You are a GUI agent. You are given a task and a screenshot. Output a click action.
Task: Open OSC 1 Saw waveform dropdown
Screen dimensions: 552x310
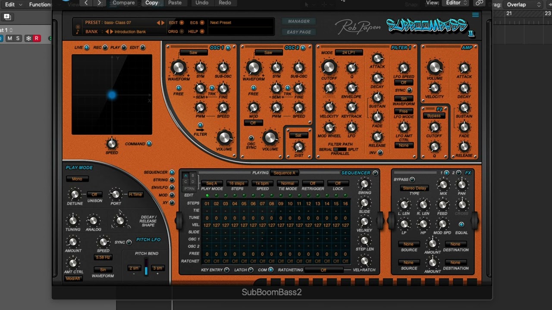[193, 53]
